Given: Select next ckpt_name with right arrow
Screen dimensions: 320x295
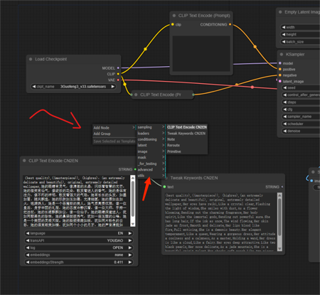Looking at the screenshot, I should click(x=113, y=87).
